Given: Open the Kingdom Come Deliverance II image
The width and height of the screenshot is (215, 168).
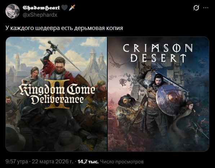Looking at the screenshot, I should (x=56, y=94).
